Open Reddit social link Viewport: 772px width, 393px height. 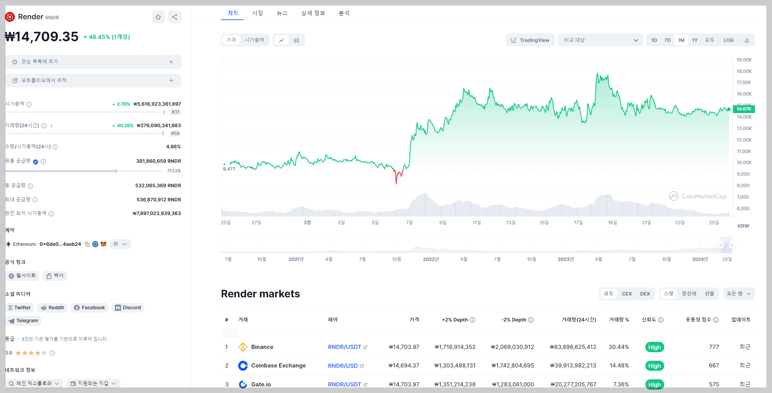click(52, 308)
